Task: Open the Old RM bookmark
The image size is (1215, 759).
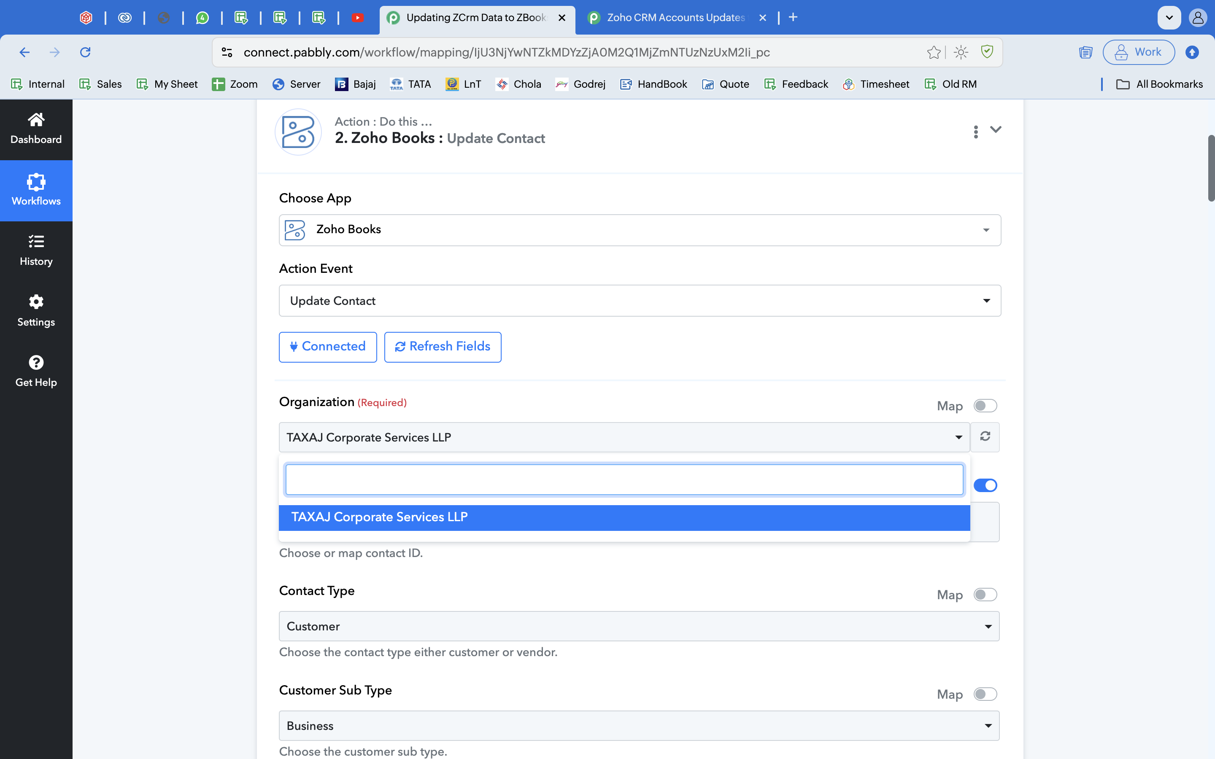Action: [950, 84]
